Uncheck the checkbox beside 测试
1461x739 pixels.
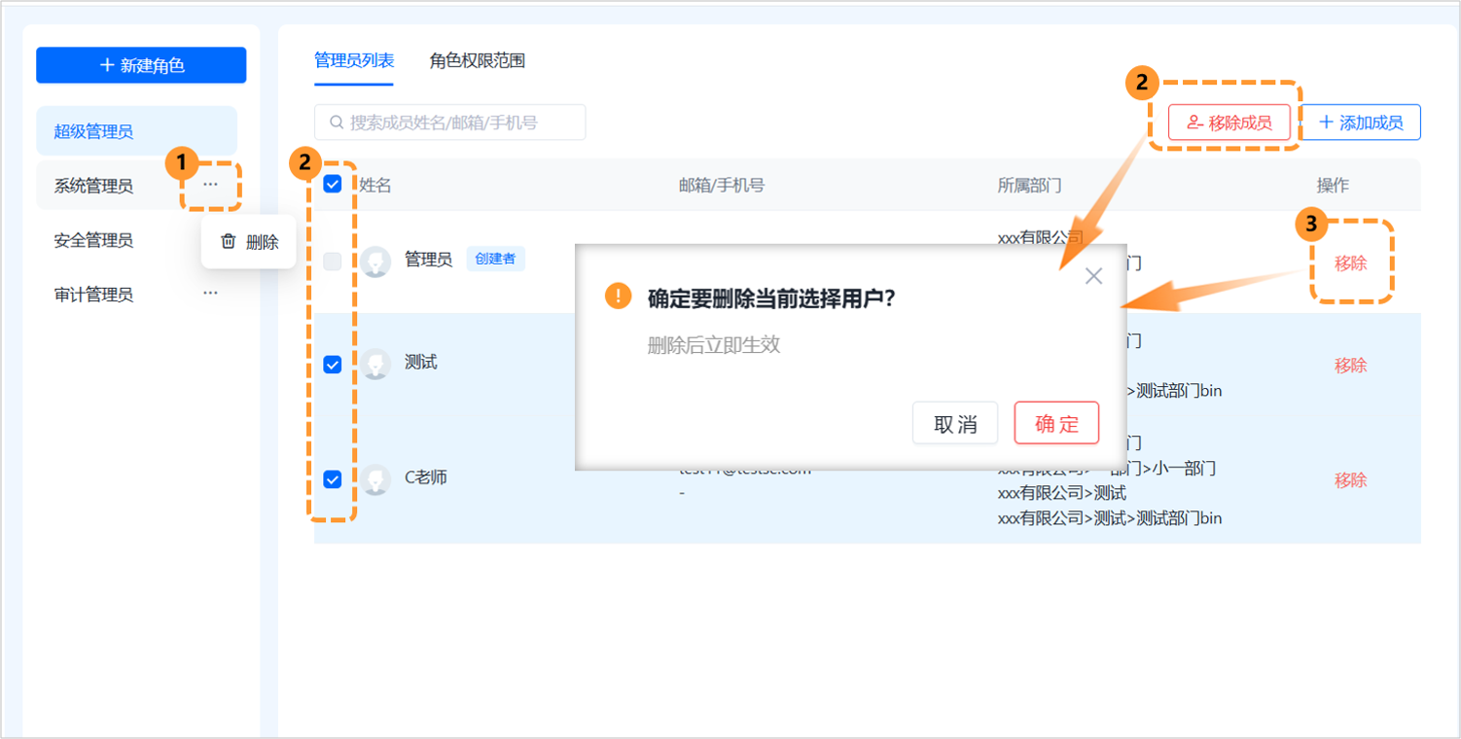[x=332, y=364]
